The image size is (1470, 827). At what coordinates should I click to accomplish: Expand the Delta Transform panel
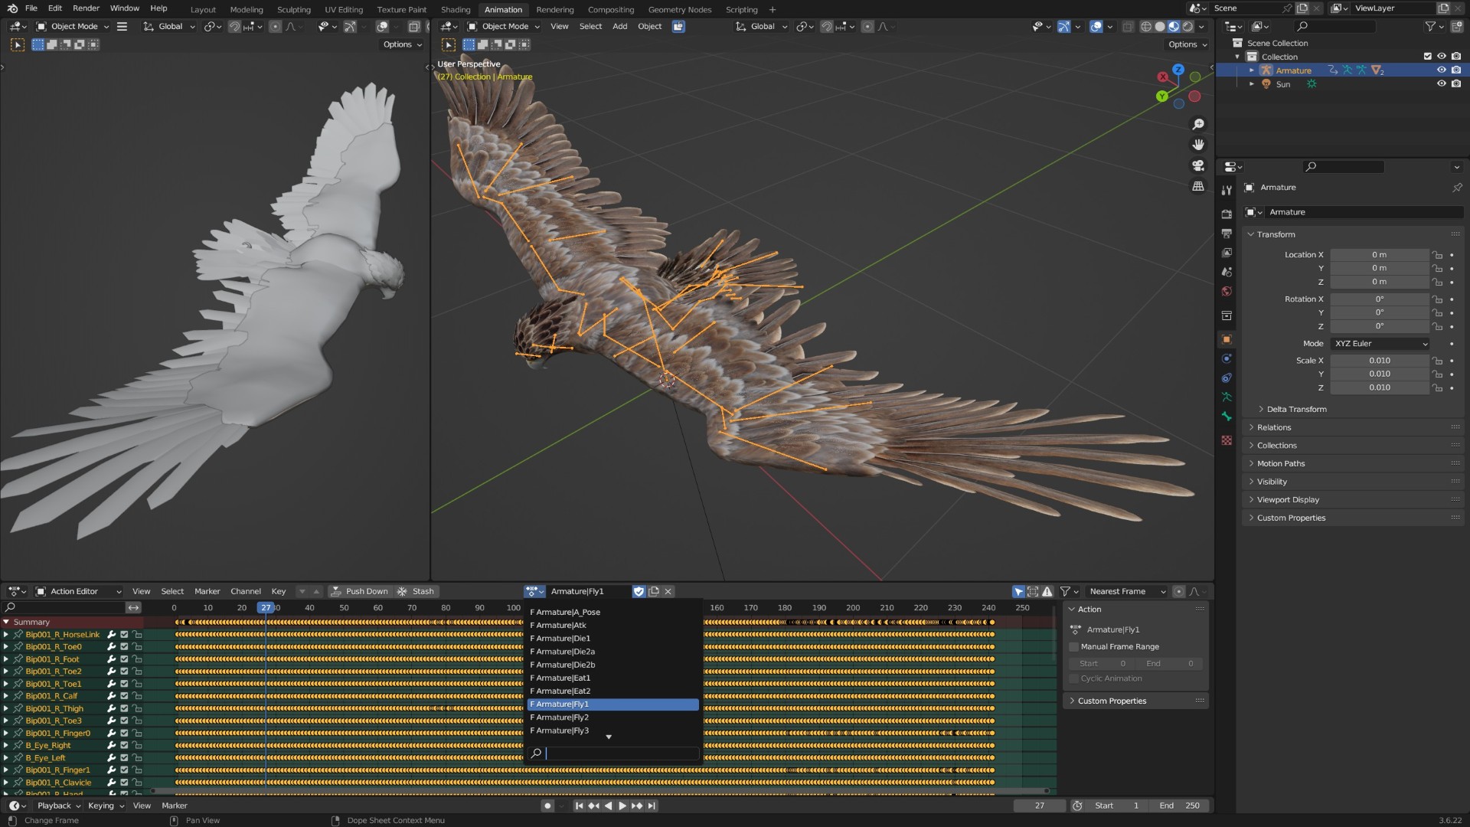coord(1296,410)
